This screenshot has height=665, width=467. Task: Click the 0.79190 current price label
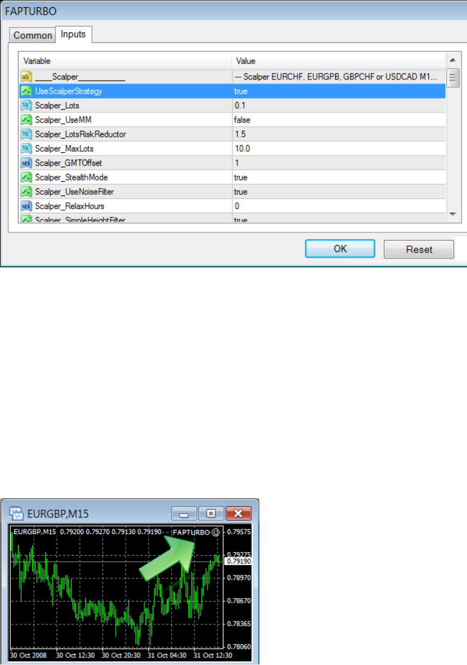(239, 561)
